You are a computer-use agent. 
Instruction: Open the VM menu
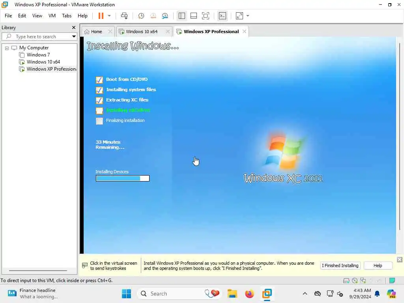(x=52, y=16)
